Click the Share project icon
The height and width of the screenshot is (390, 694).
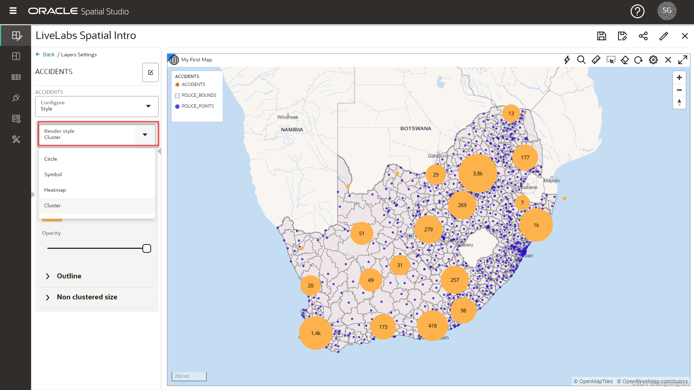643,36
